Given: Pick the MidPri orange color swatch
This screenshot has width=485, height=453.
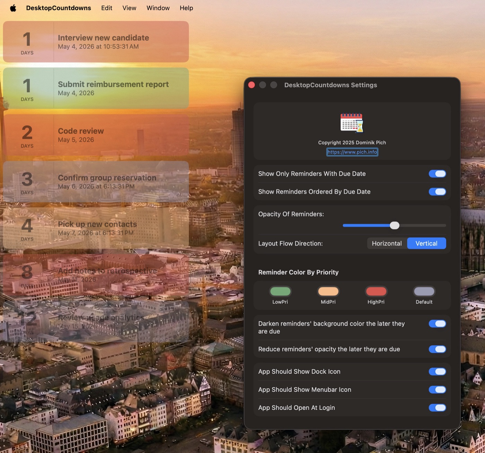Looking at the screenshot, I should pyautogui.click(x=328, y=292).
